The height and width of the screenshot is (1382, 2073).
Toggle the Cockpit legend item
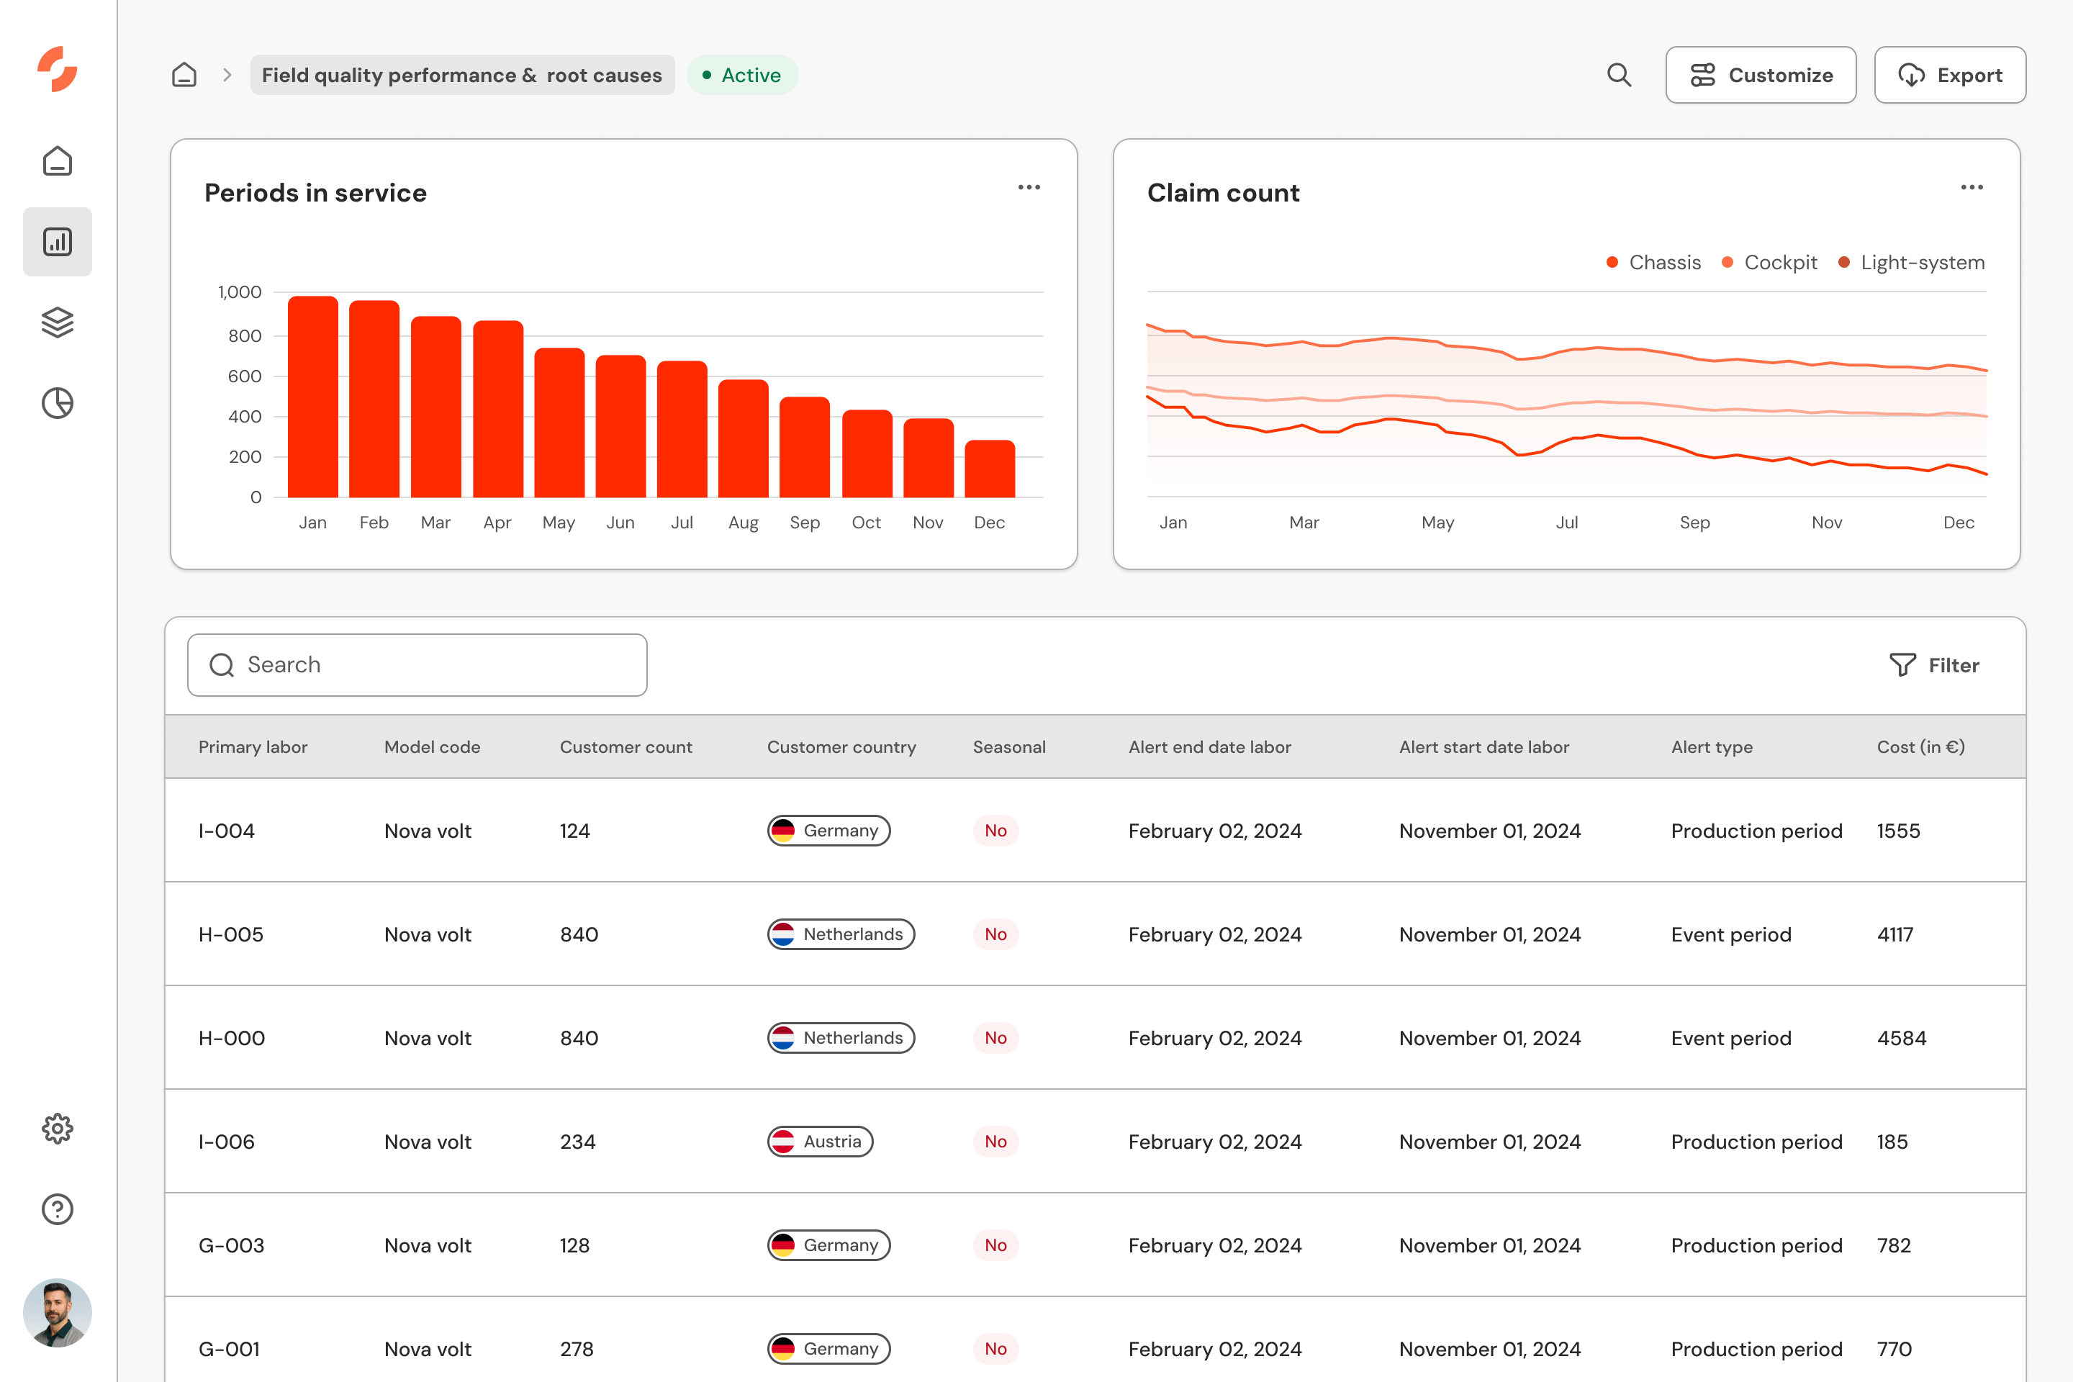click(x=1769, y=263)
